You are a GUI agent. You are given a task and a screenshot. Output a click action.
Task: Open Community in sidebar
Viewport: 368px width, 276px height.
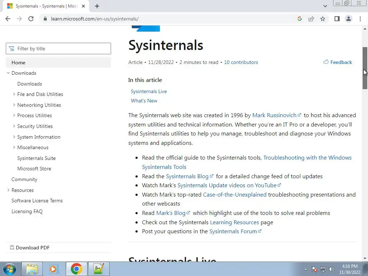coord(24,179)
